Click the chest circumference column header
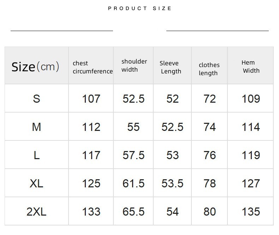This screenshot has width=279, height=235. pos(92,67)
